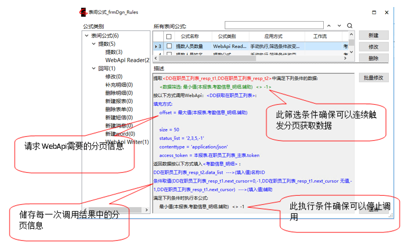Jump to previous search match arrow
The height and width of the screenshot is (250, 411).
click(x=329, y=26)
